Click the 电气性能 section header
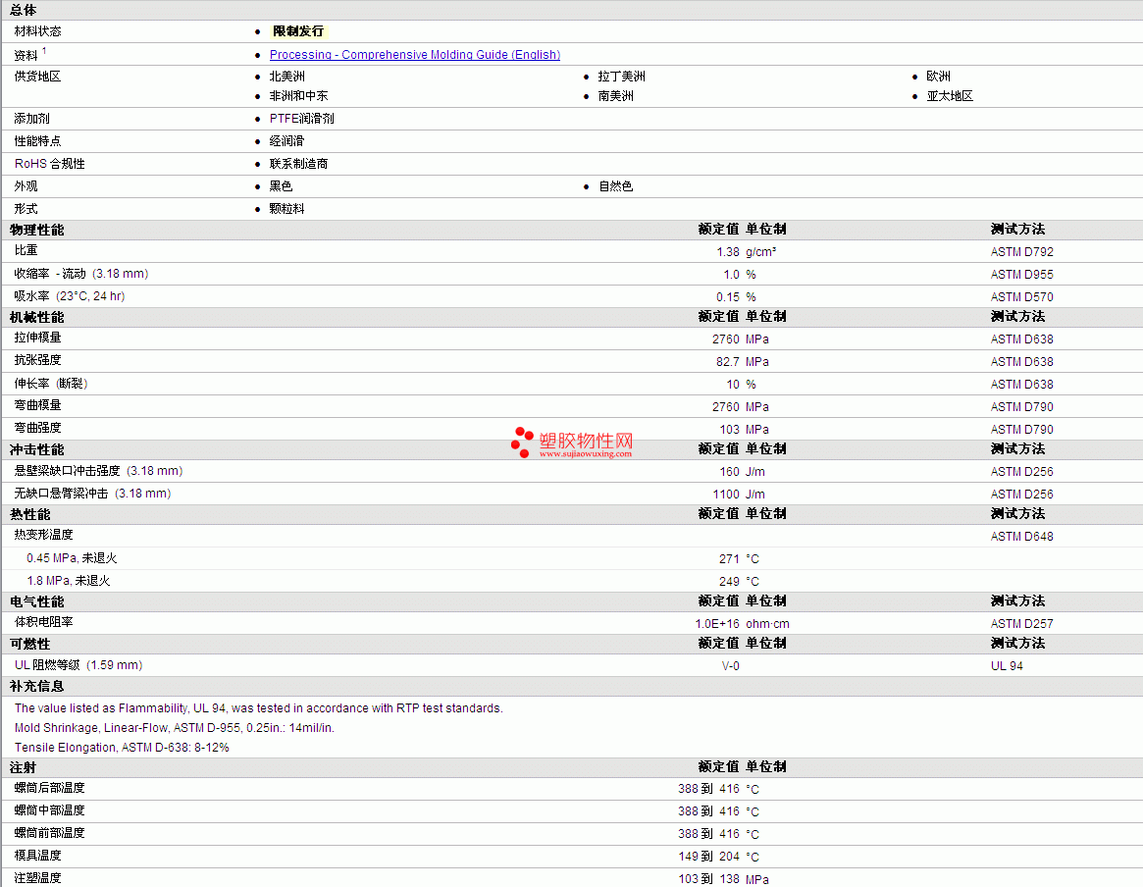 coord(37,602)
